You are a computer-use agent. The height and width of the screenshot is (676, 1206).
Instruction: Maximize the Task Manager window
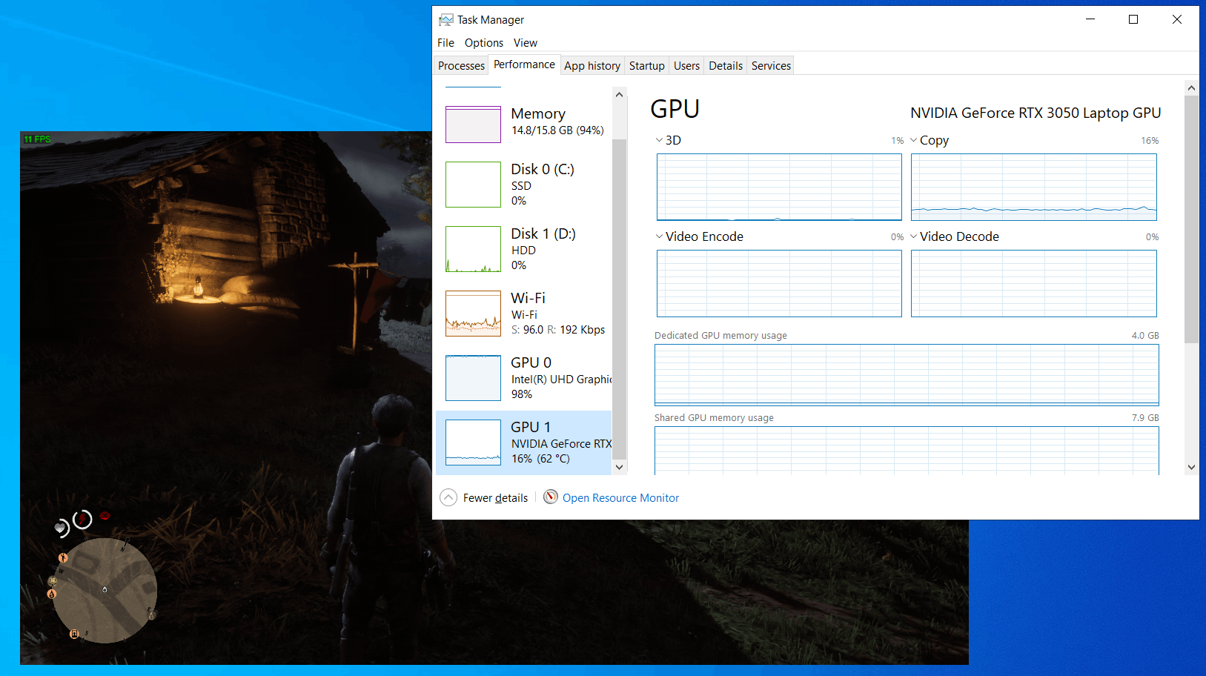[x=1133, y=19]
